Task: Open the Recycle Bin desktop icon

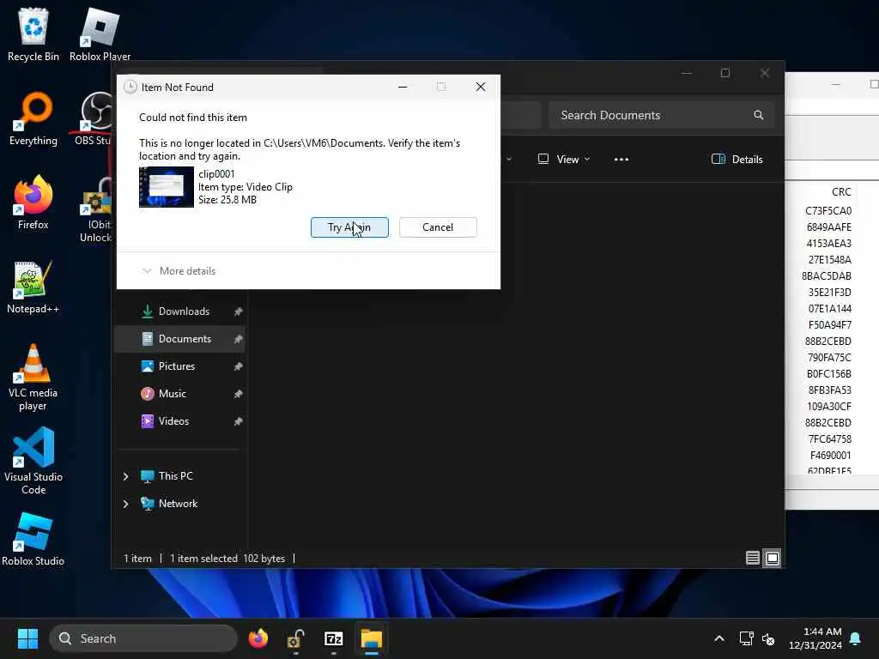Action: [x=33, y=34]
